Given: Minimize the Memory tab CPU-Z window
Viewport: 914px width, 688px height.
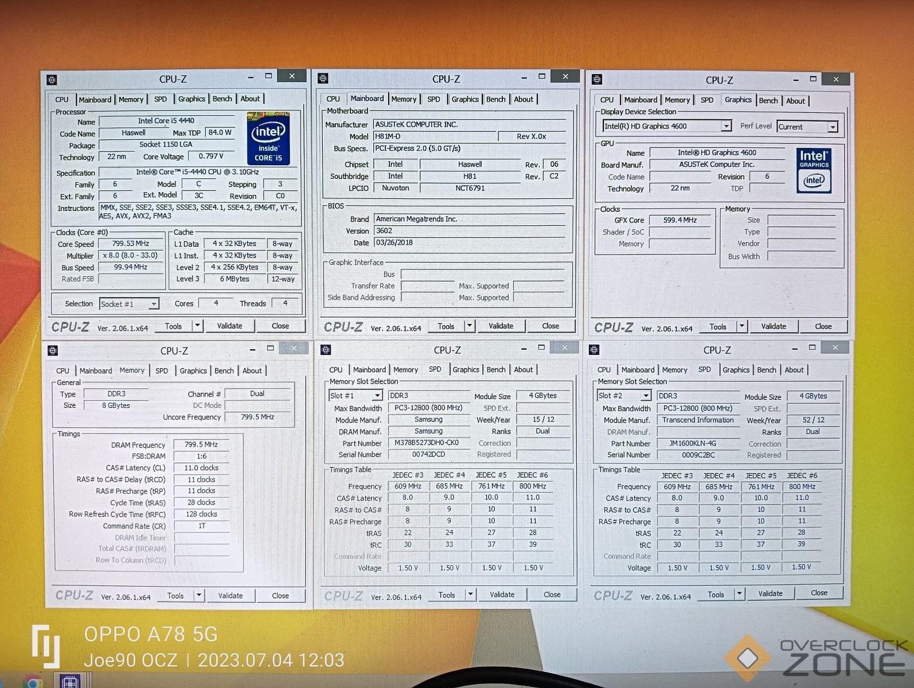Looking at the screenshot, I should click(252, 349).
